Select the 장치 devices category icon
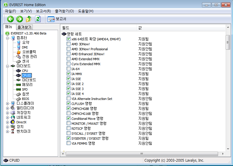The image size is (233, 166). pos(13,127)
